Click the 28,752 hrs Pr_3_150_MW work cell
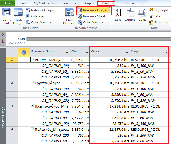 (x=110, y=124)
